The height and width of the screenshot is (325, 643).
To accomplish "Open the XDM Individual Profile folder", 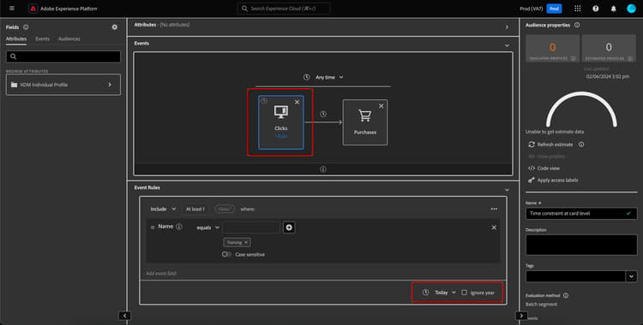I will (x=63, y=85).
